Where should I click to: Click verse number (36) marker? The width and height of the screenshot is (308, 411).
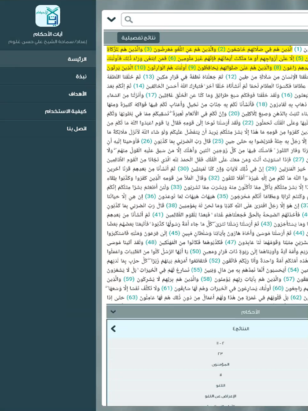click(x=151, y=196)
